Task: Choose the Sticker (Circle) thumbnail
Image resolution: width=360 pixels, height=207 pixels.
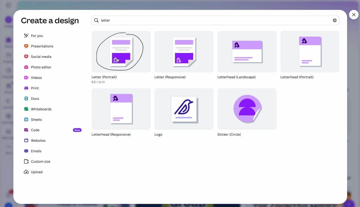Action: (247, 109)
